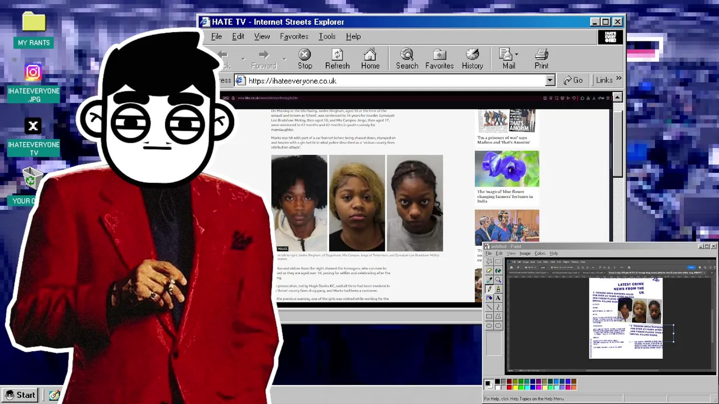Pick the black swatch in Paint palette

497,381
